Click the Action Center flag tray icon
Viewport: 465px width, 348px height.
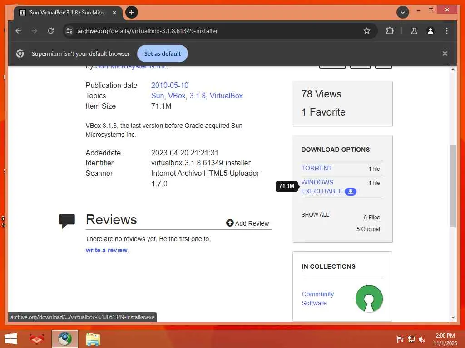[x=401, y=339]
